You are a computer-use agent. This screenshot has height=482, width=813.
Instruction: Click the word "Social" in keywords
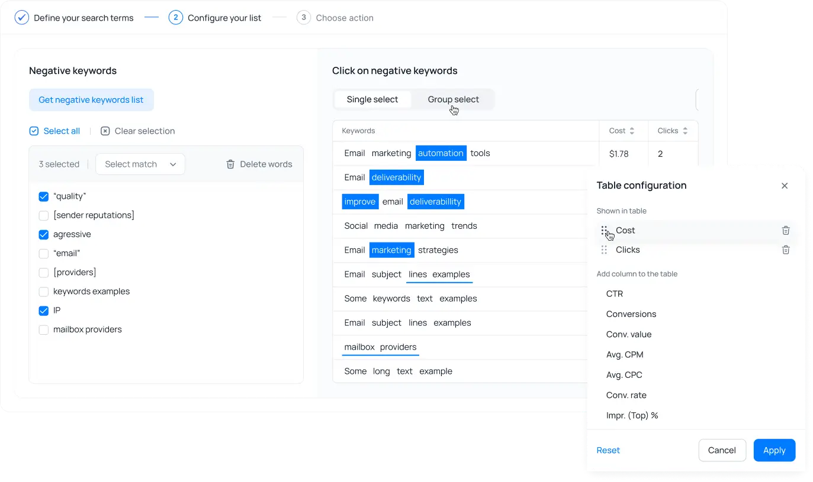[x=356, y=226]
